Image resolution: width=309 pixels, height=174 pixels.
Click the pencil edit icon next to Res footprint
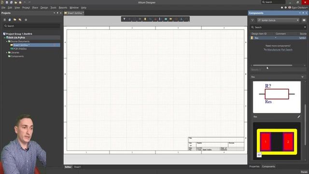pos(299,117)
